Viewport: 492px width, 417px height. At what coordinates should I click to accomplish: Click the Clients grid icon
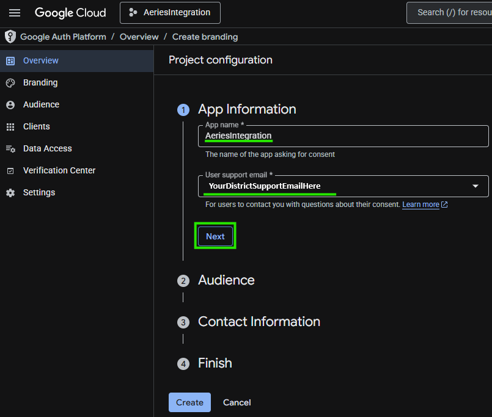10,126
